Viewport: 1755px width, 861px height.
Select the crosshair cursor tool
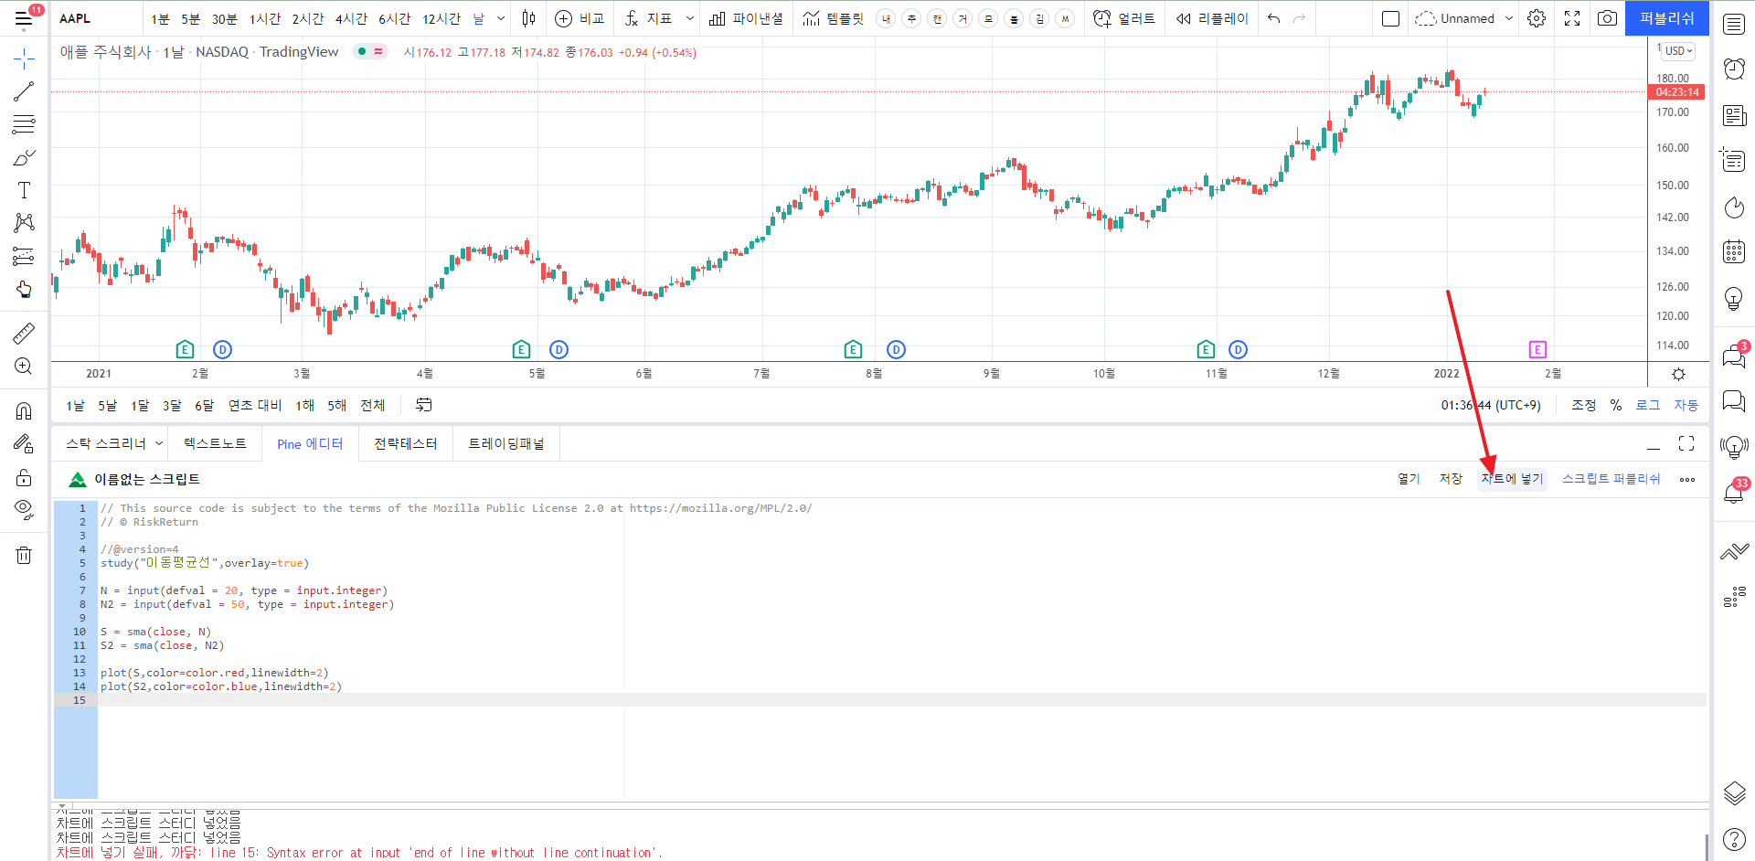tap(24, 59)
